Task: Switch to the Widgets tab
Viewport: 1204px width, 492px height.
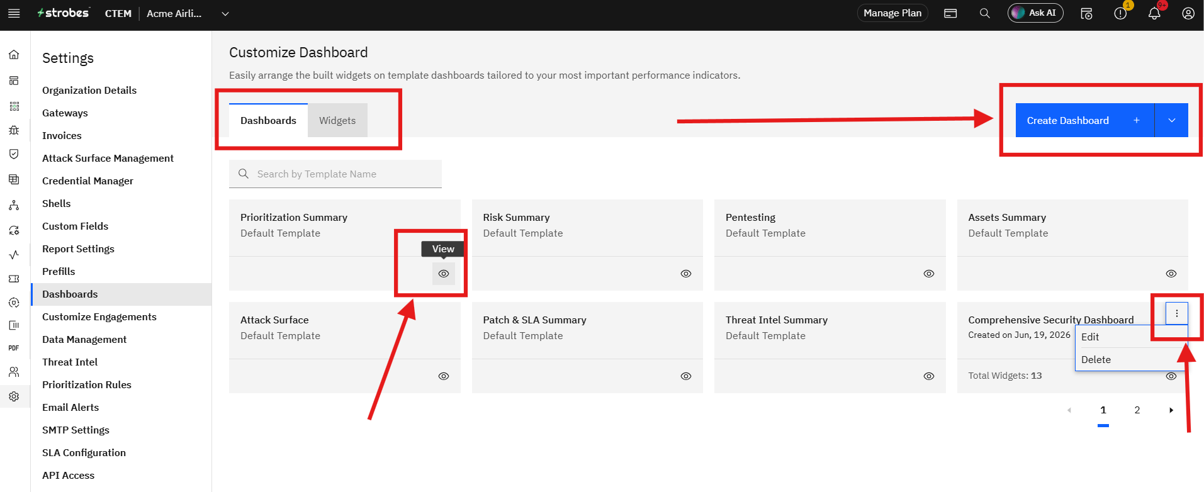Action: [337, 120]
